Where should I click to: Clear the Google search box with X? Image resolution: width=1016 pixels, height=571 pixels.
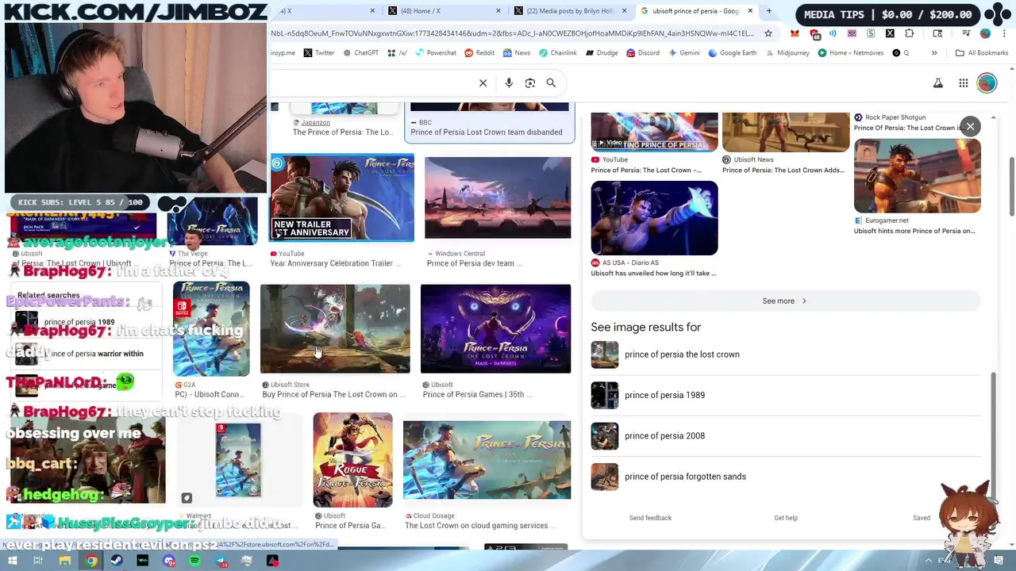tap(483, 82)
